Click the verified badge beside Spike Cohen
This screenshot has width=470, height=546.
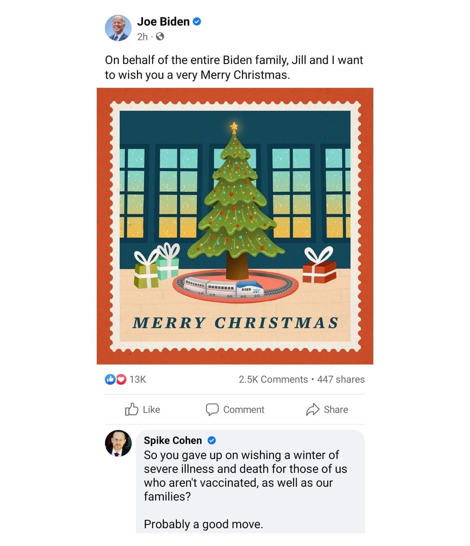pyautogui.click(x=212, y=441)
